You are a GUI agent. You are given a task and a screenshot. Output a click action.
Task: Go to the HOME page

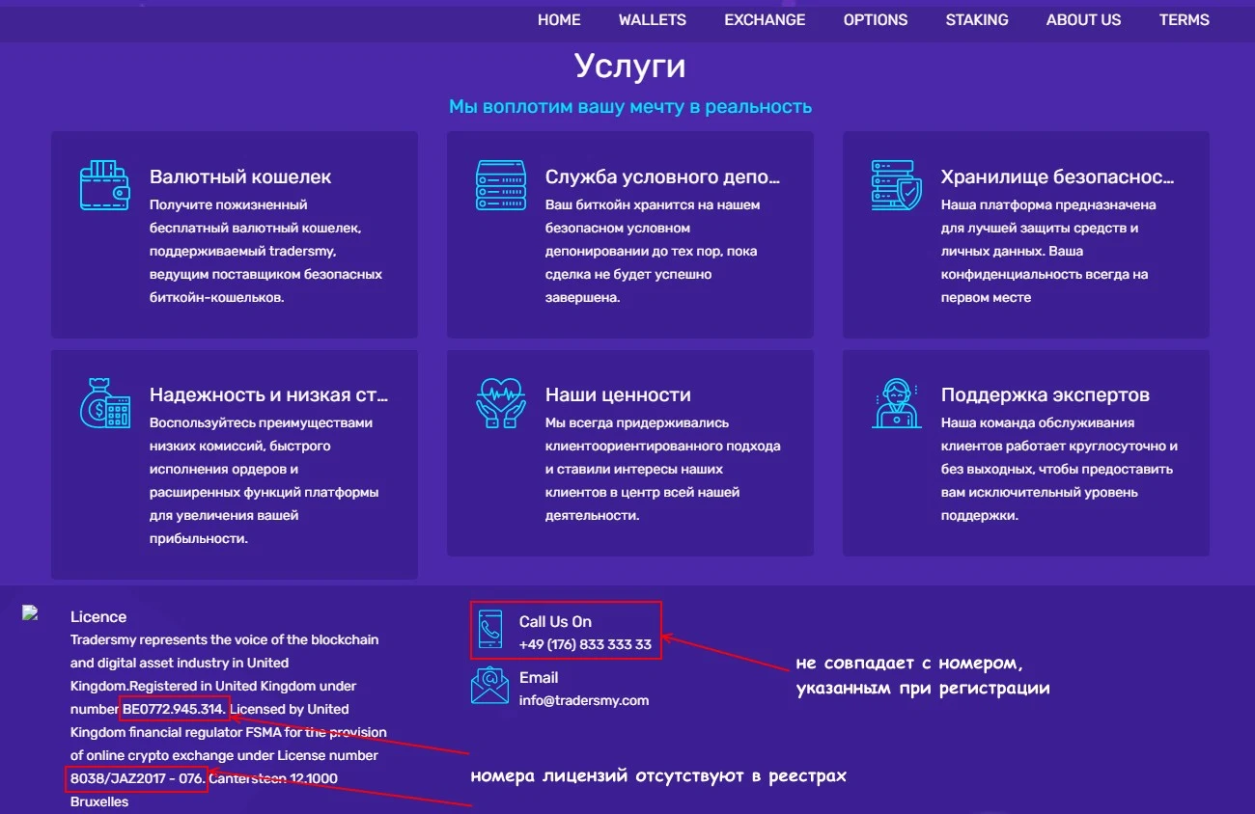click(x=559, y=19)
